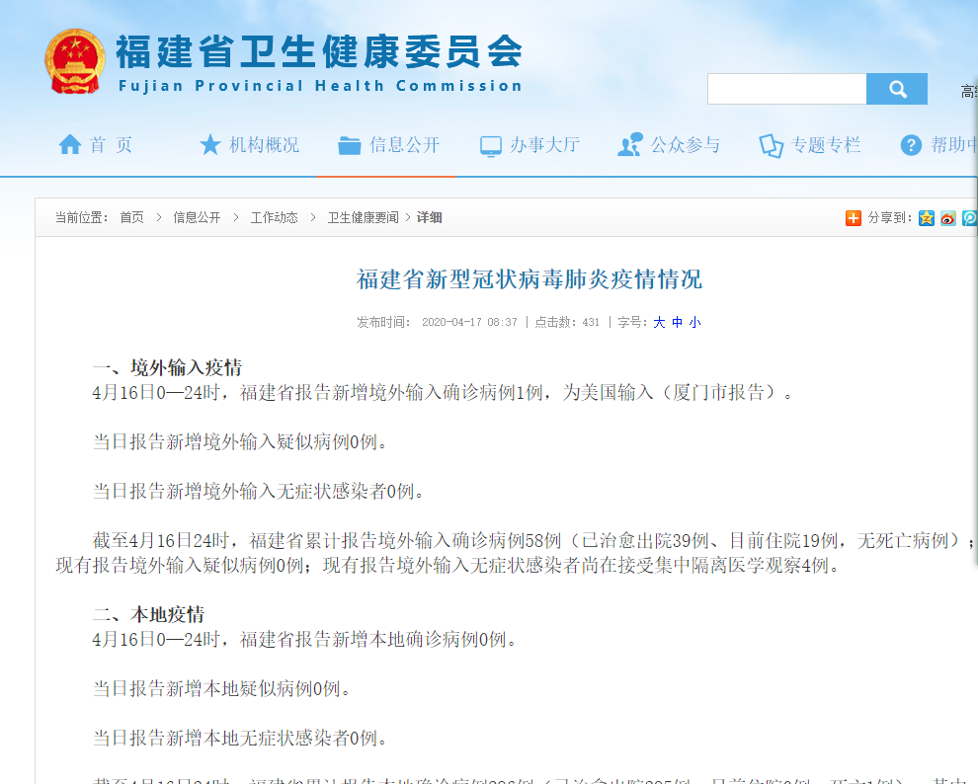978x784 pixels.
Task: Open 专题专栏 in the navigation bar
Action: pyautogui.click(x=810, y=145)
